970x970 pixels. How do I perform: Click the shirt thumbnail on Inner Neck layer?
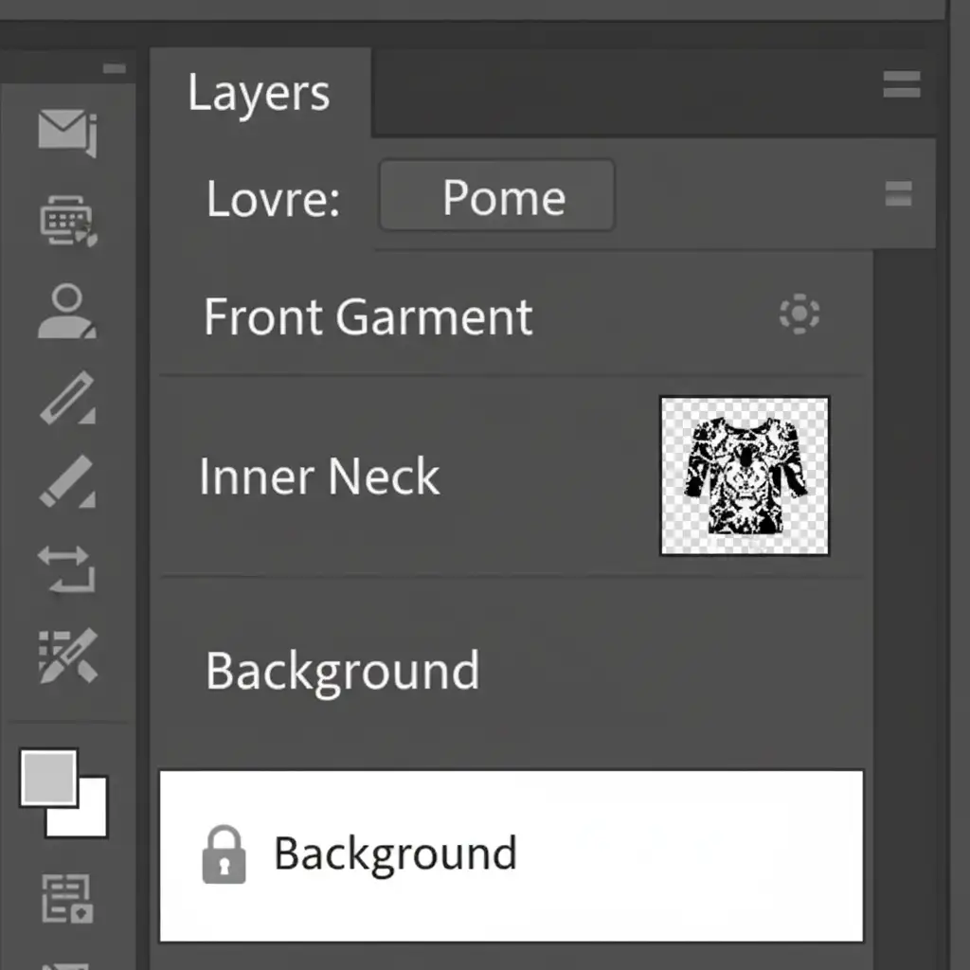tap(745, 476)
